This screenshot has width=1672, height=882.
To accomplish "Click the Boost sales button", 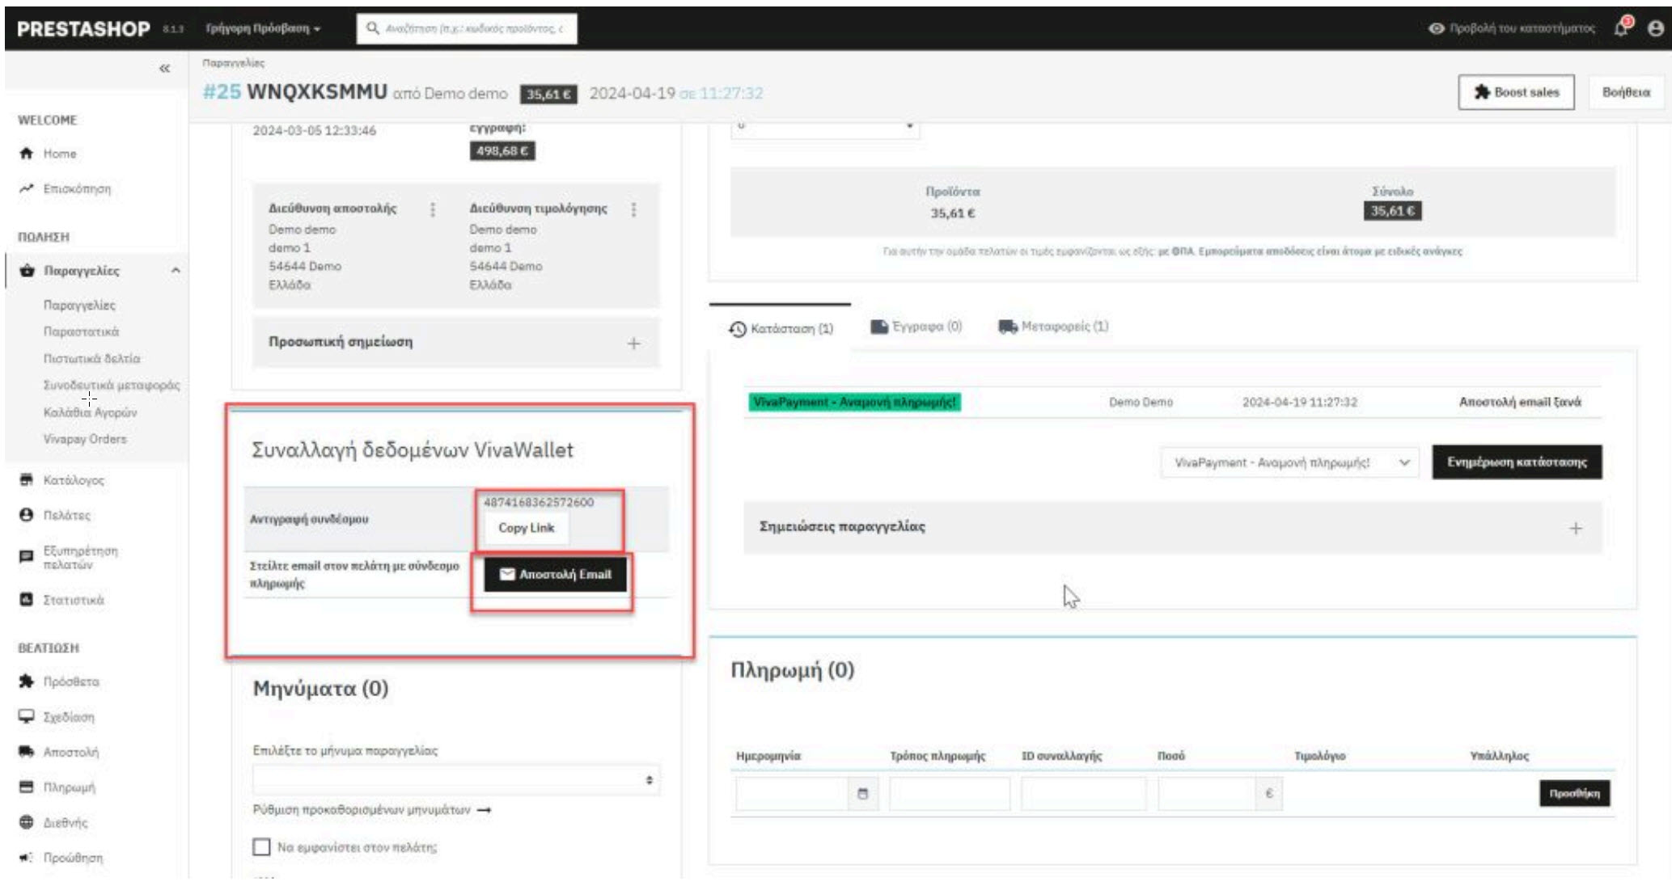I will (x=1516, y=92).
